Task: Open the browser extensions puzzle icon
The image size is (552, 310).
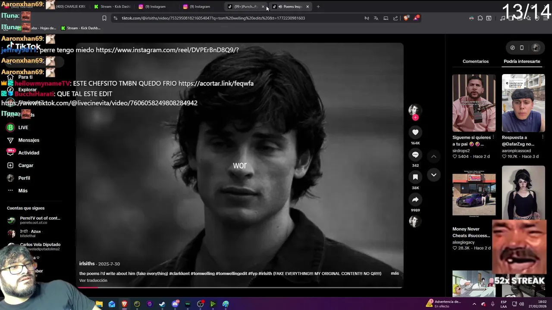Action: click(x=480, y=18)
